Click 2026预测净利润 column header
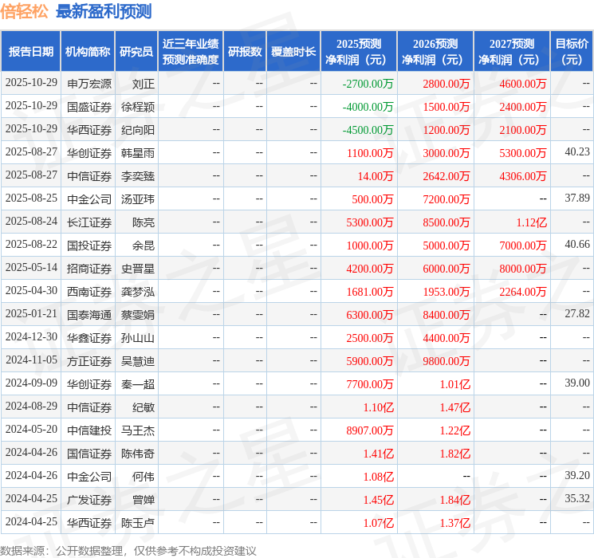This screenshot has width=594, height=558. [x=435, y=52]
